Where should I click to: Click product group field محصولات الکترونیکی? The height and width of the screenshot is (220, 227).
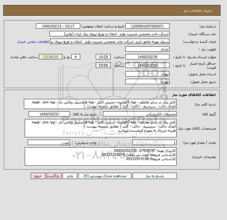139,114
